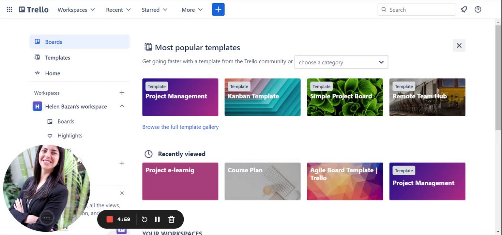
Task: Click the scrollbar up arrow
Action: 498,22
